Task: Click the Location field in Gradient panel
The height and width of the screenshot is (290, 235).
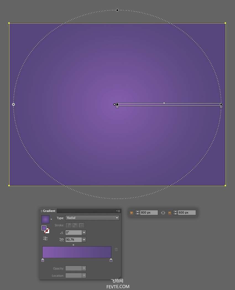Action: pyautogui.click(x=74, y=276)
